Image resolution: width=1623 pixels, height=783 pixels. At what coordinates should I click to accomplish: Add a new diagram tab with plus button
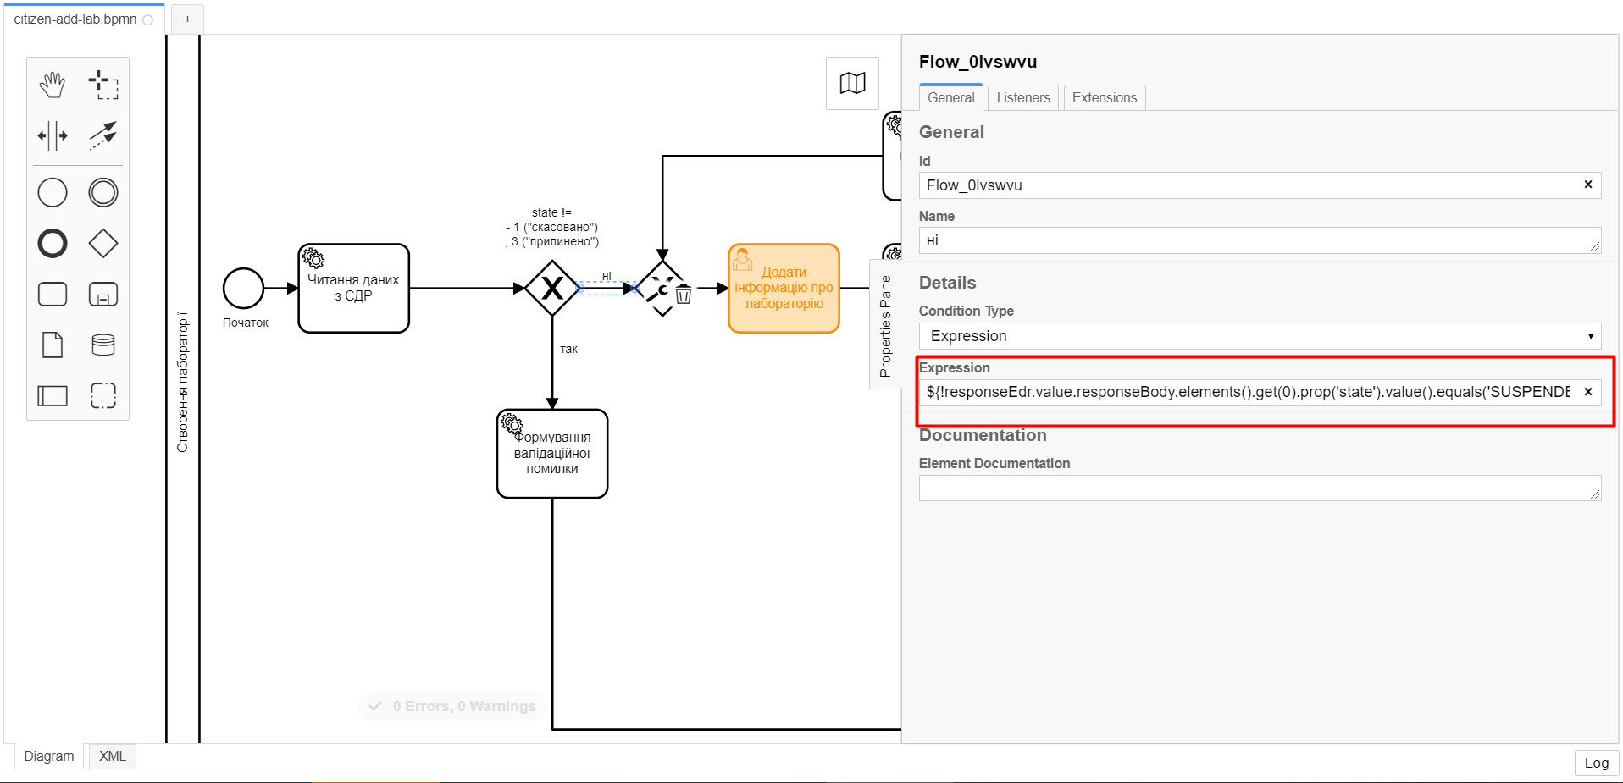coord(187,19)
